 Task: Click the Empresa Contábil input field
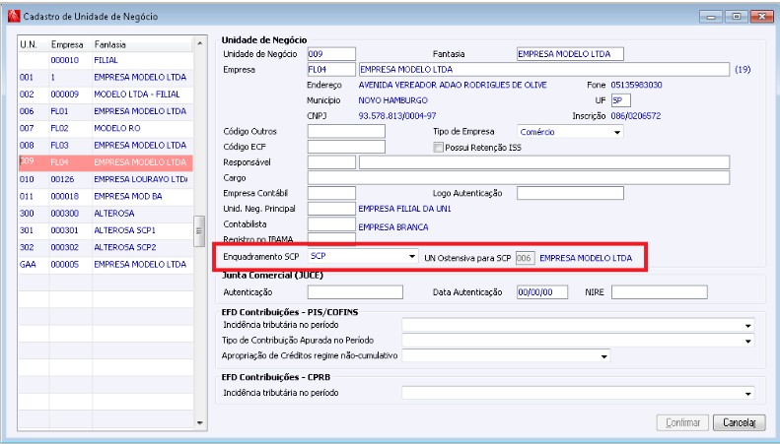click(x=331, y=193)
